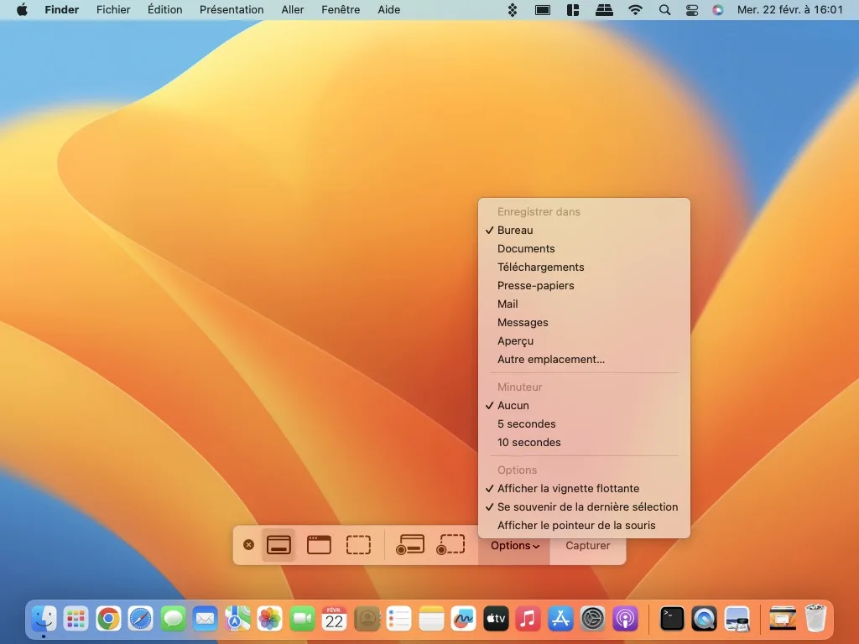The image size is (859, 644).
Task: Select the record selected portion tool
Action: [x=450, y=544]
